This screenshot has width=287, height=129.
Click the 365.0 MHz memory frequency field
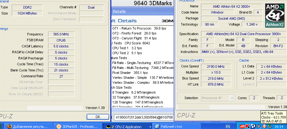pos(61,34)
